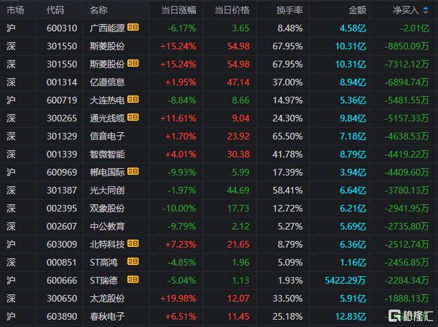Select stock code 600310
The width and height of the screenshot is (438, 327).
[62, 28]
